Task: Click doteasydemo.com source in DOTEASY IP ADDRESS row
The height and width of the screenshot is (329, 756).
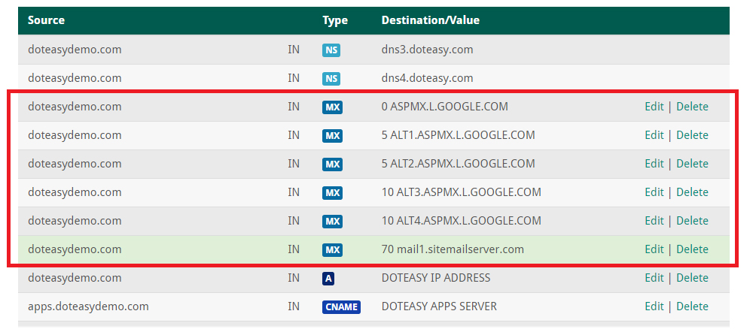Action: click(75, 277)
